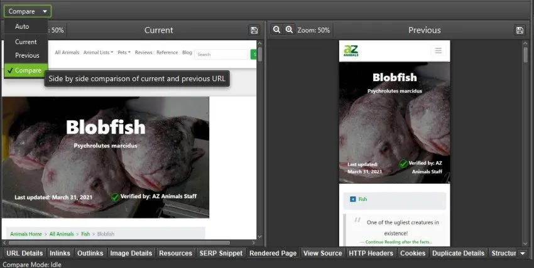Save the Previous pane screenshot
This screenshot has height=268, width=534.
(x=520, y=30)
